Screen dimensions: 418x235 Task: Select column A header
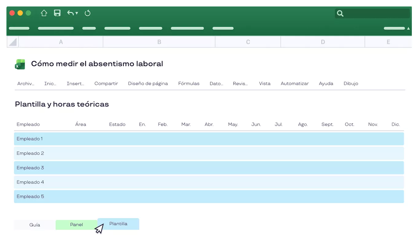(x=61, y=42)
